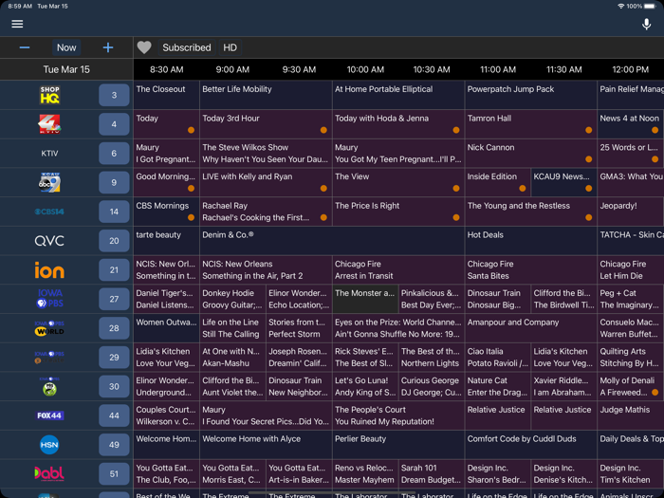The width and height of the screenshot is (664, 498).
Task: Go back a day with minus button
Action: click(25, 47)
